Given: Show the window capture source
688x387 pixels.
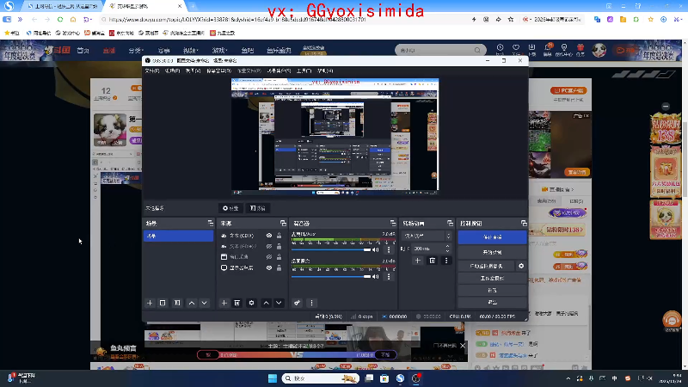Looking at the screenshot, I should click(x=269, y=256).
